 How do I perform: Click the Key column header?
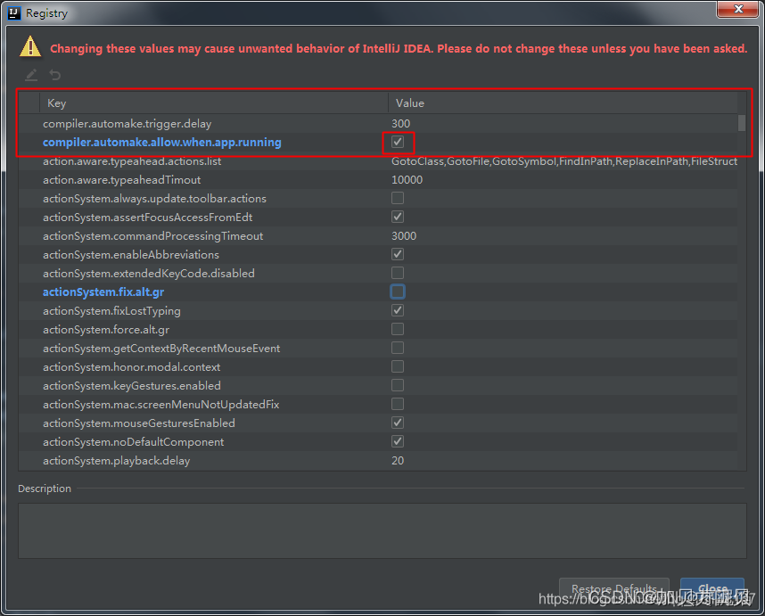(214, 103)
